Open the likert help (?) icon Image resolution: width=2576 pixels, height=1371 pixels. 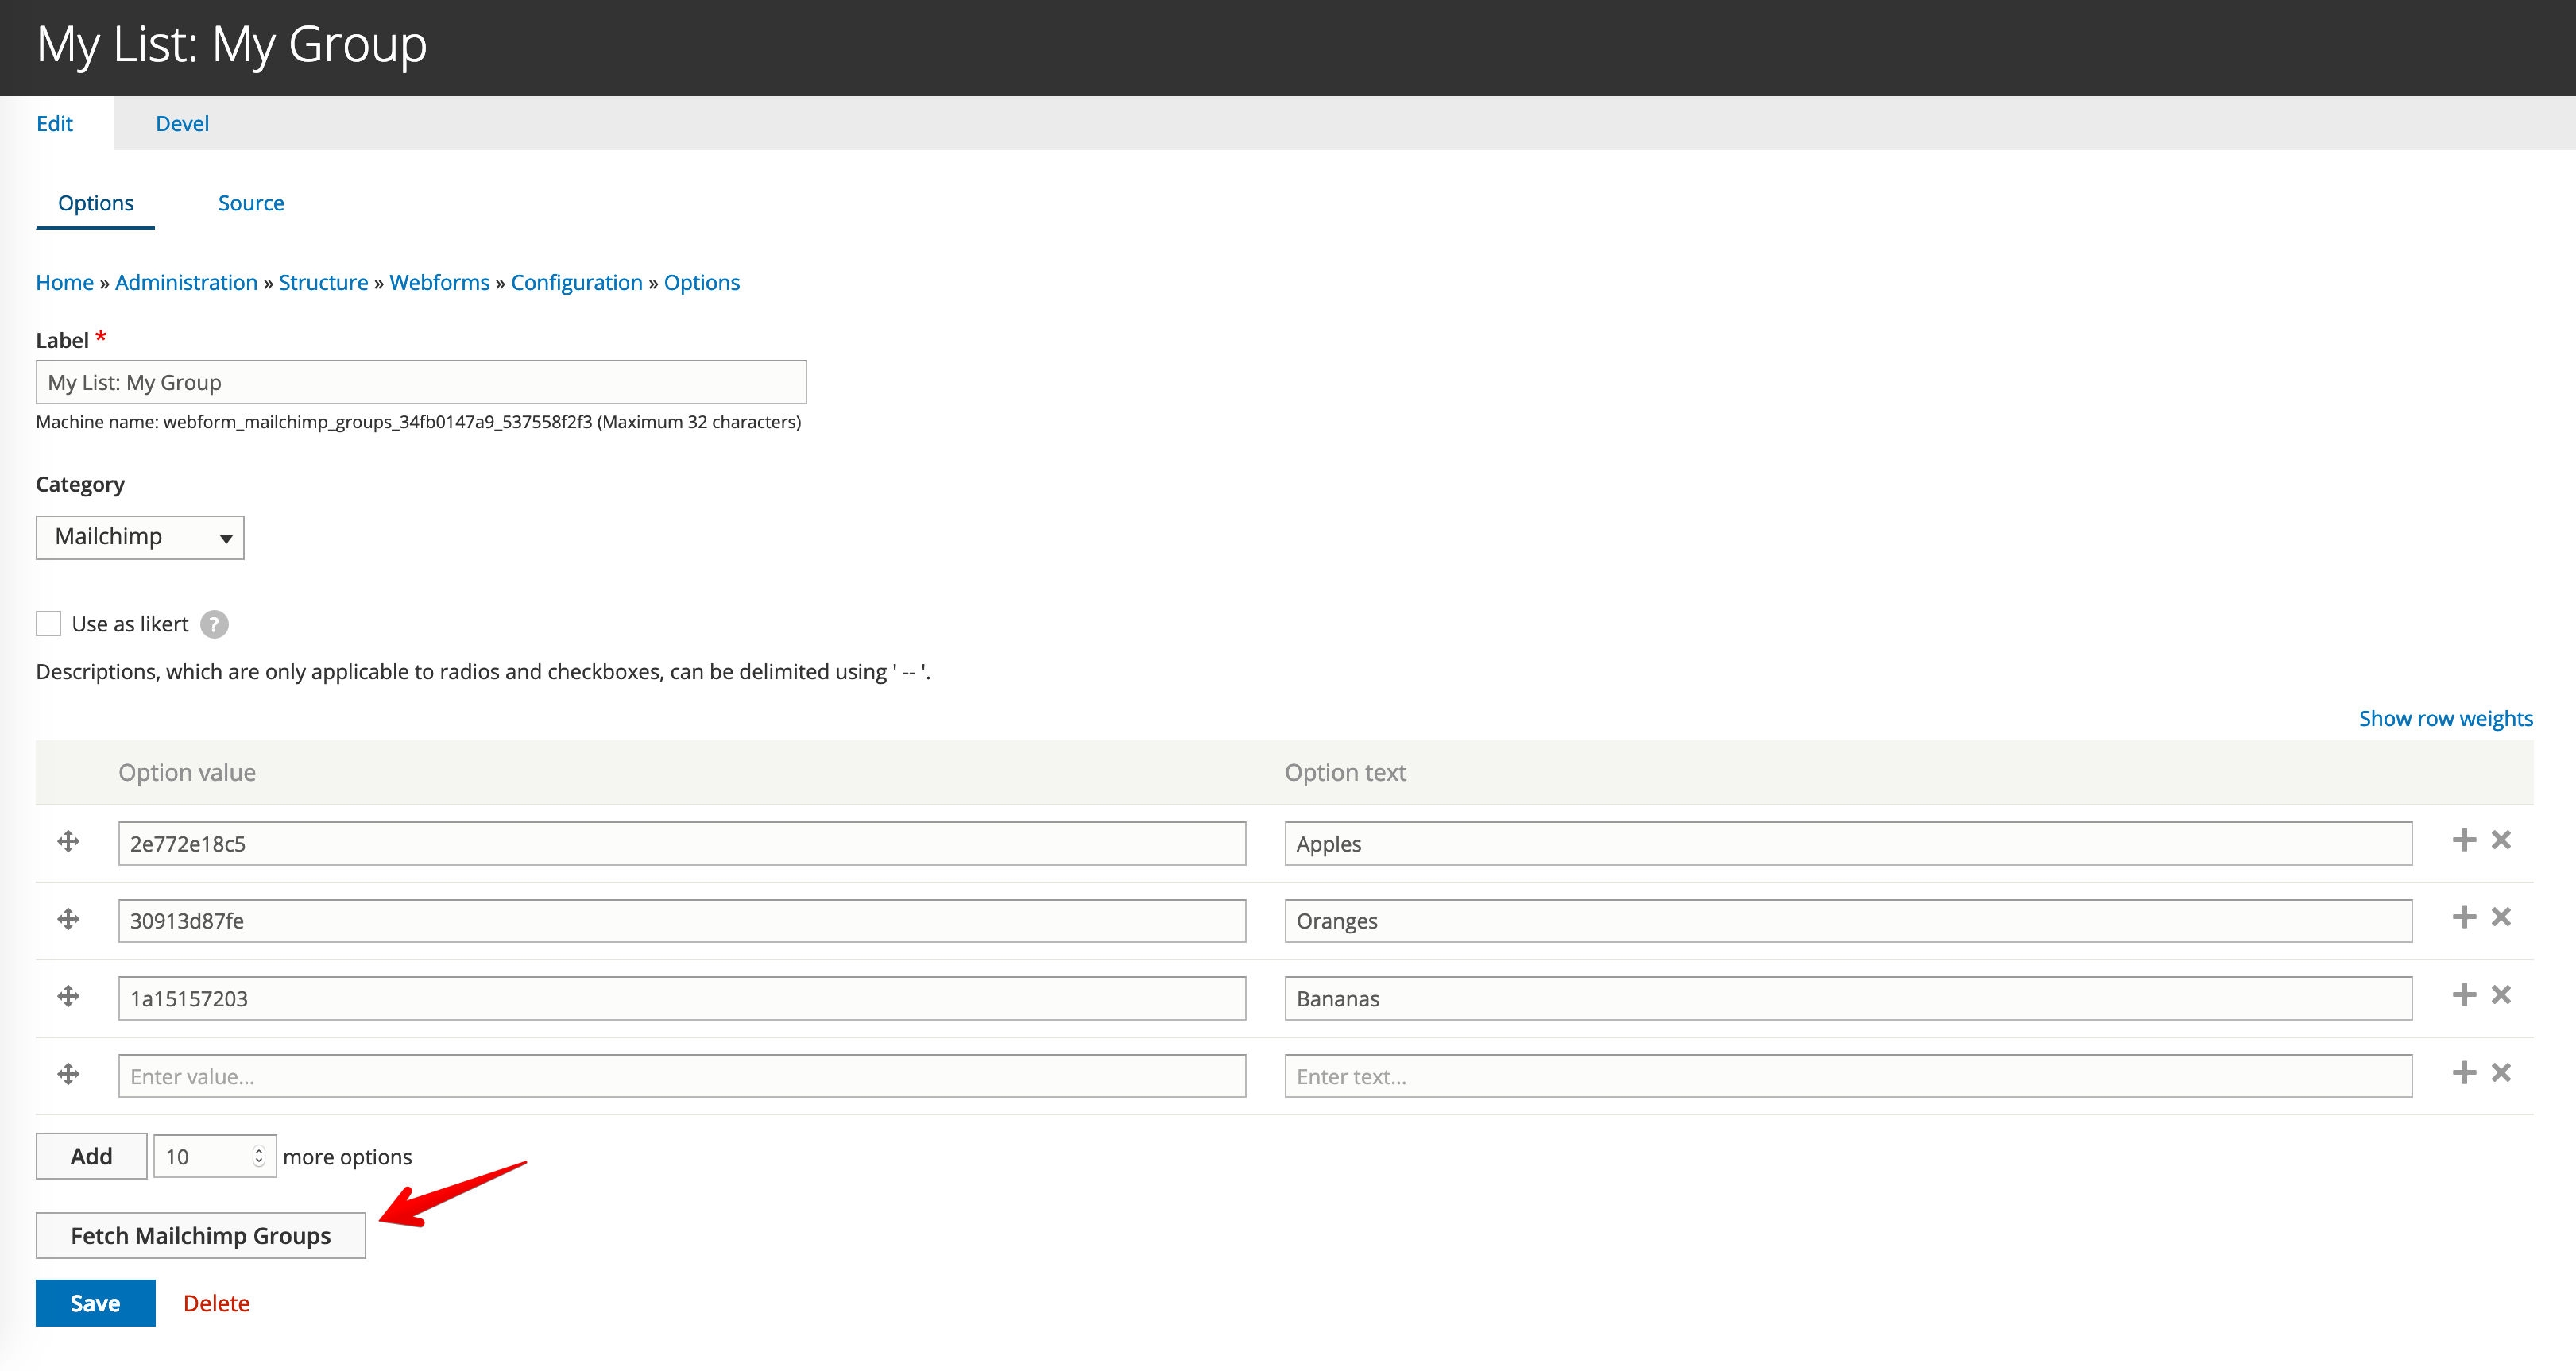(214, 623)
